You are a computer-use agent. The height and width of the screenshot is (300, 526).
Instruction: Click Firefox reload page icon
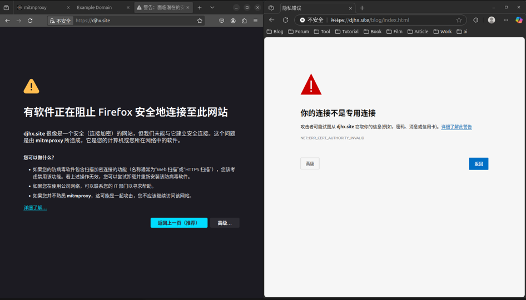tap(30, 21)
